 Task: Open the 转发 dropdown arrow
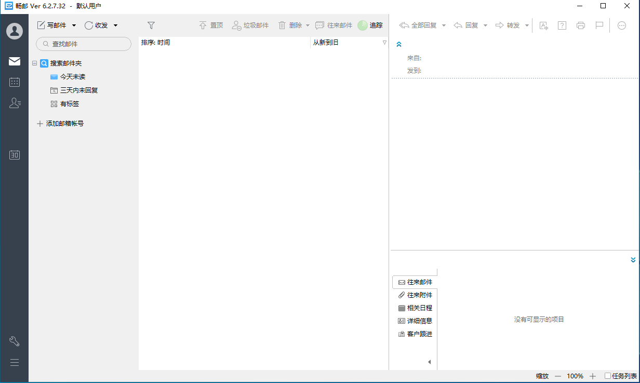[527, 25]
